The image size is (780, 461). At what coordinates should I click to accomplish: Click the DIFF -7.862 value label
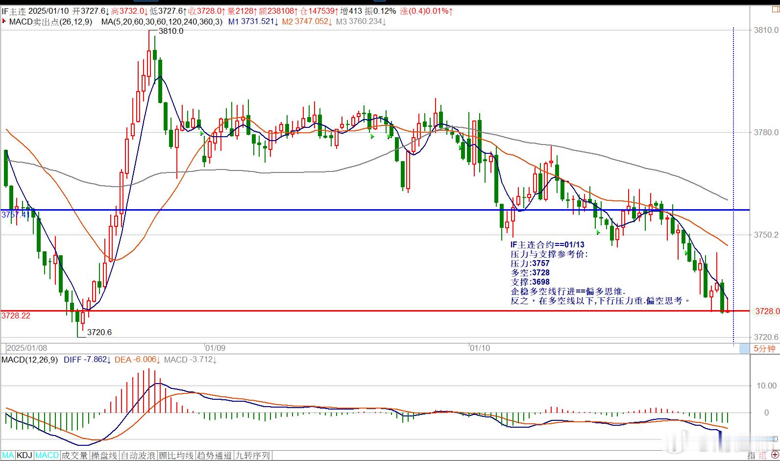point(87,360)
